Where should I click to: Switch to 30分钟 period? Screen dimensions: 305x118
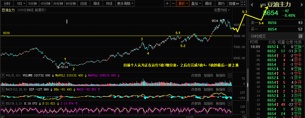click(58, 4)
